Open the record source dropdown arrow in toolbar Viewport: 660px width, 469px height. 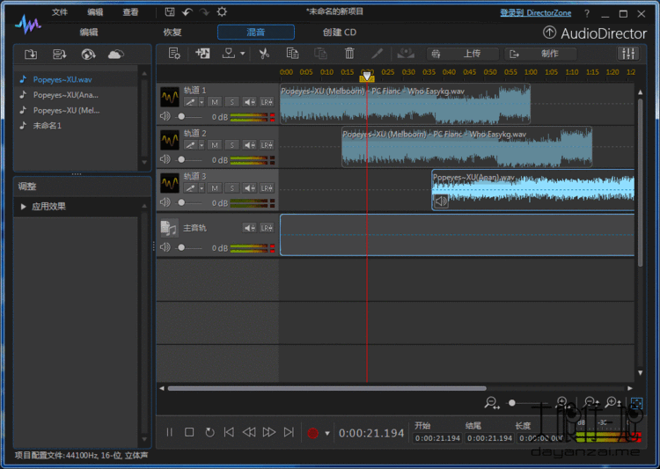[243, 54]
